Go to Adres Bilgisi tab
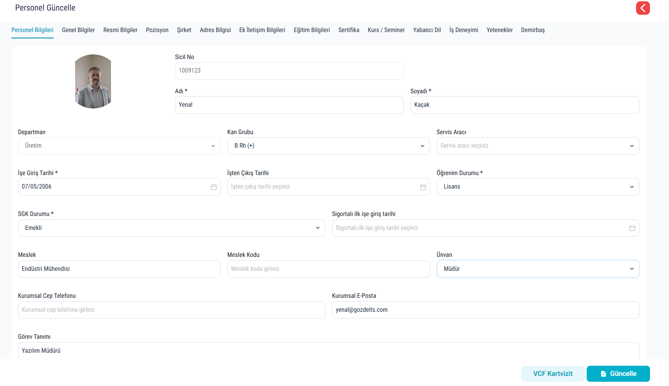This screenshot has height=386, width=669. tap(215, 30)
